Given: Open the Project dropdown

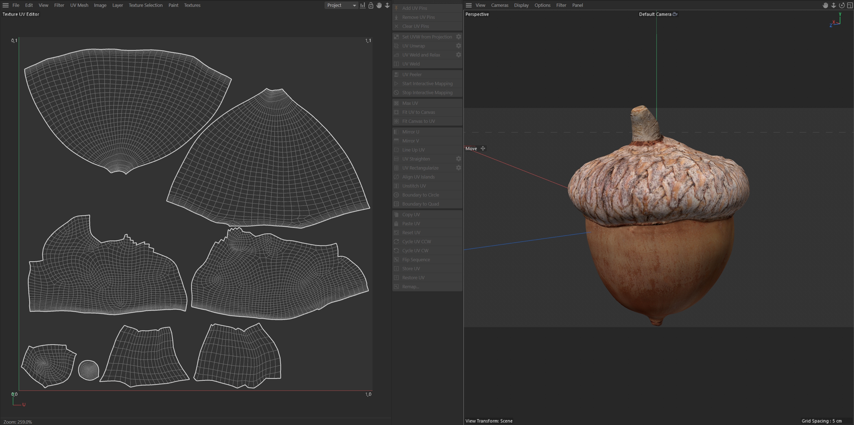Looking at the screenshot, I should pos(341,5).
